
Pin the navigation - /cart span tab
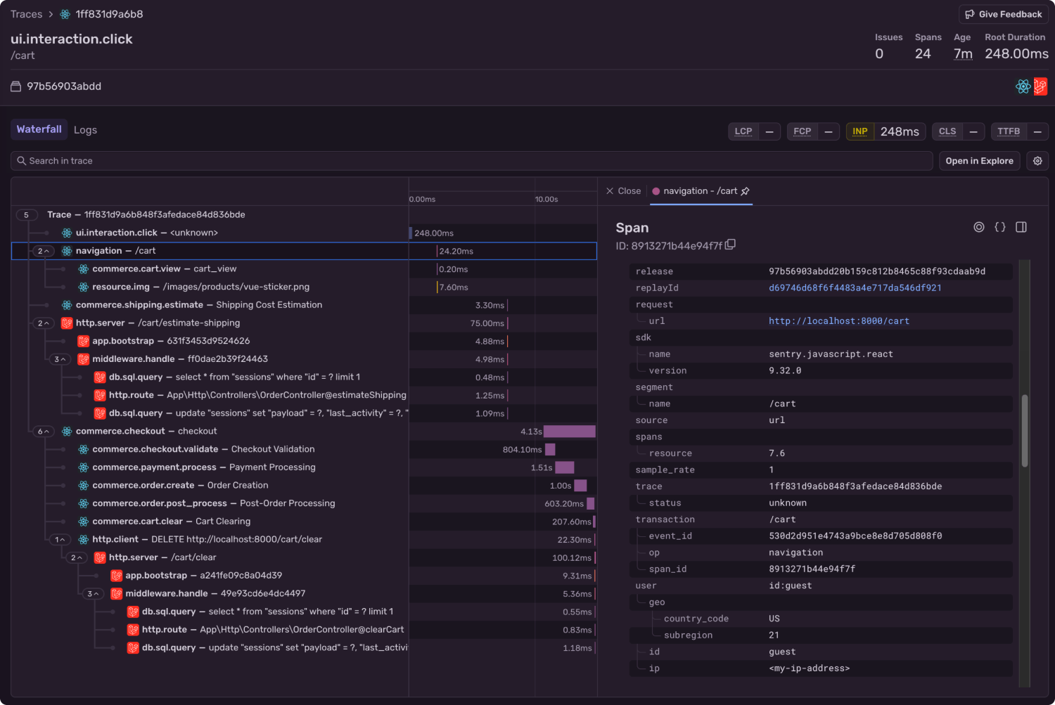click(x=746, y=191)
